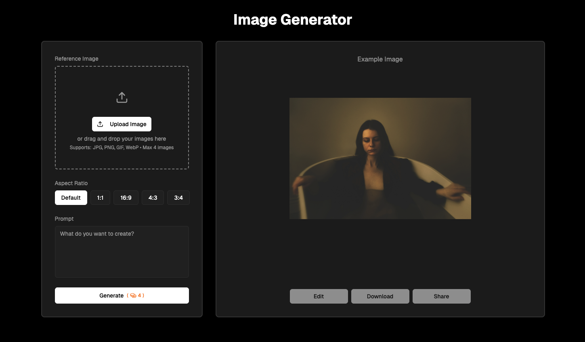
Task: Select the Default aspect ratio
Action: tap(71, 198)
